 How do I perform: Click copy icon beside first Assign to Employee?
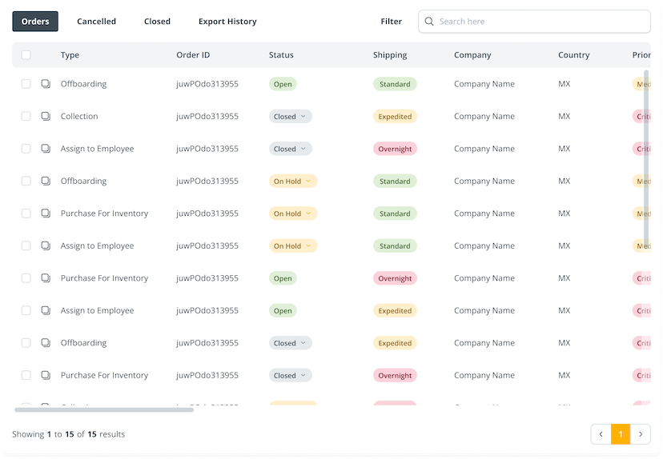click(x=46, y=149)
